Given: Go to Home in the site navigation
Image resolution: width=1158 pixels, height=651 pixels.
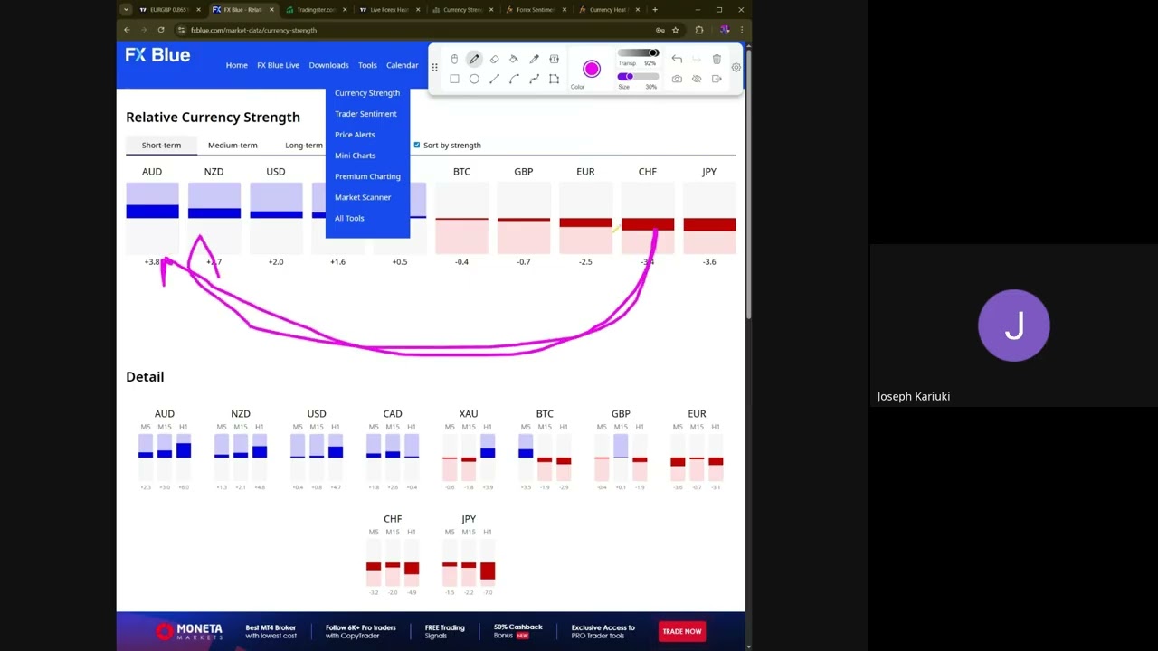Looking at the screenshot, I should [236, 65].
